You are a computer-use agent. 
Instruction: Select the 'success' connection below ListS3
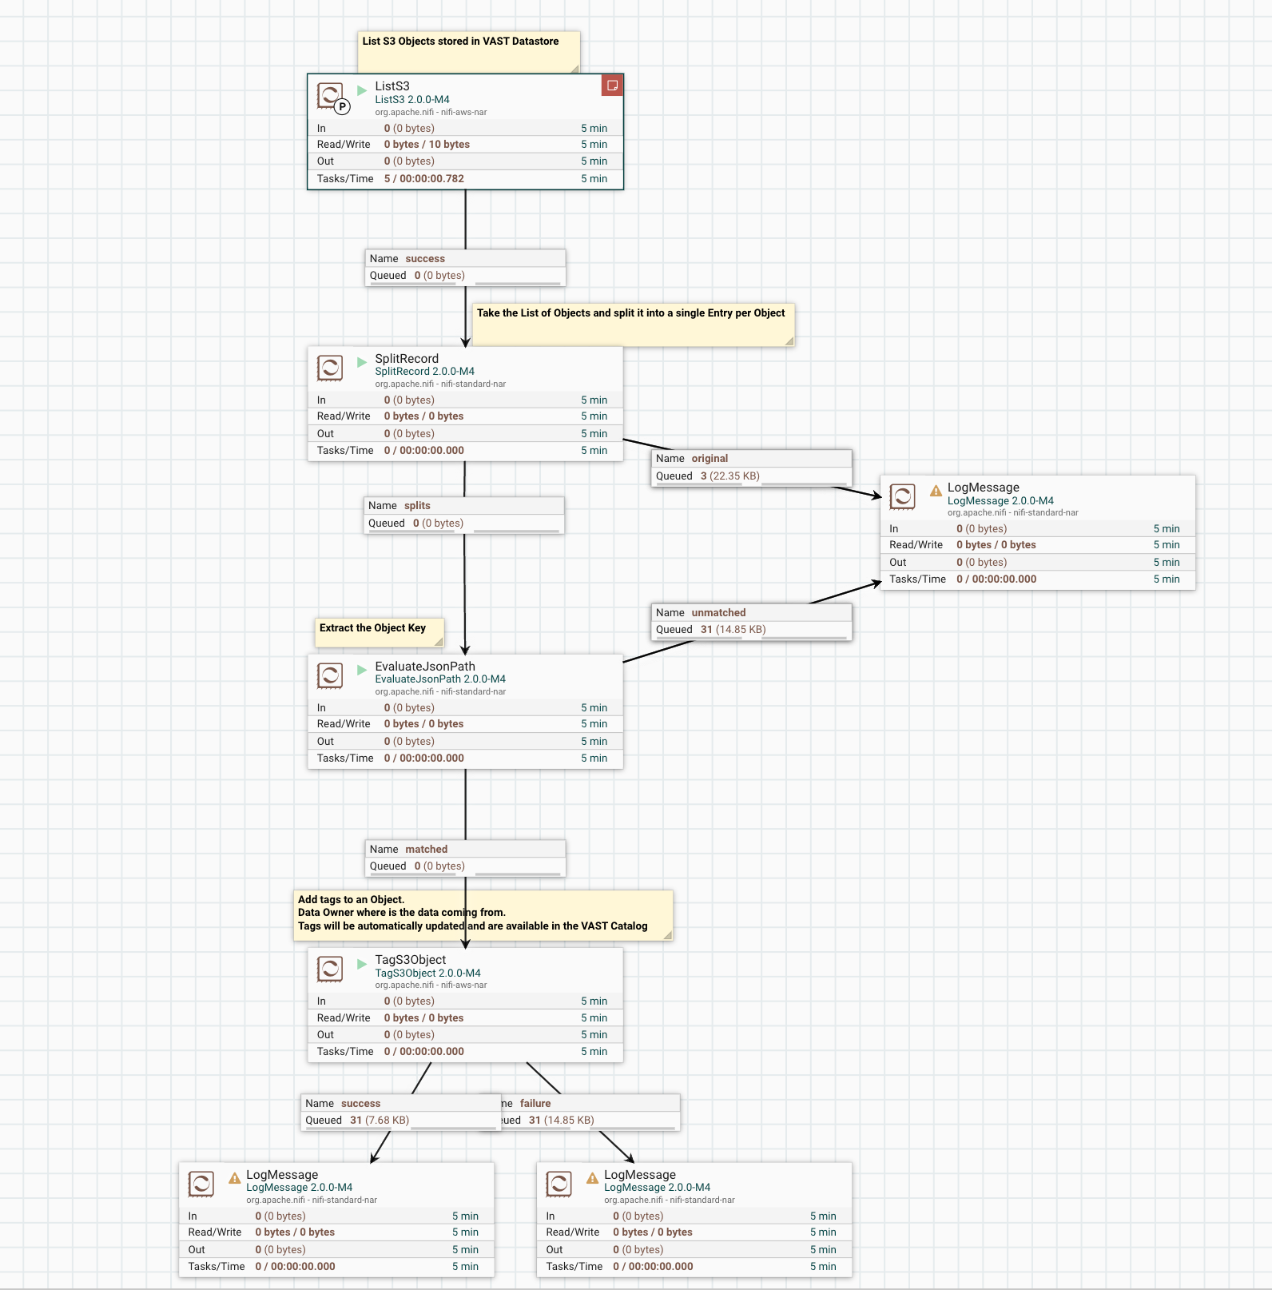466,267
